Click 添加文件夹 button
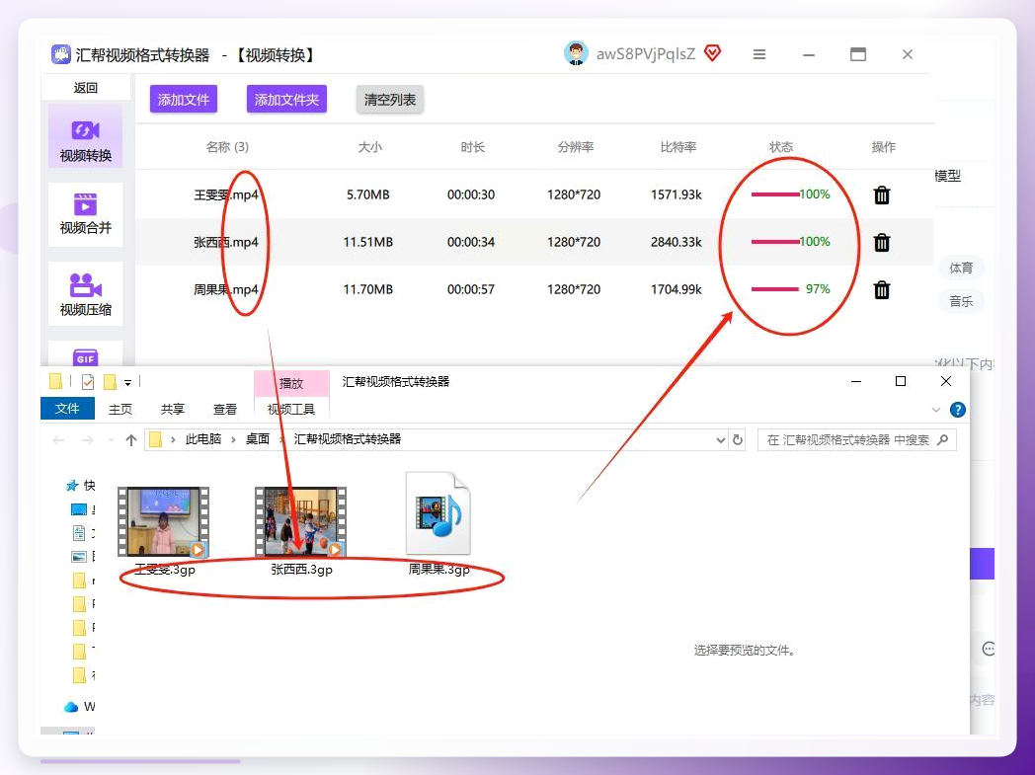This screenshot has height=775, width=1035. pos(286,99)
